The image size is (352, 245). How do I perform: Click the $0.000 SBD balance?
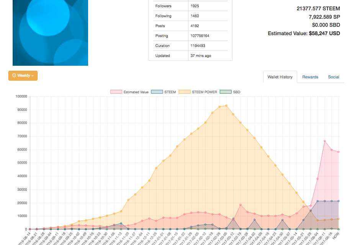pos(326,25)
